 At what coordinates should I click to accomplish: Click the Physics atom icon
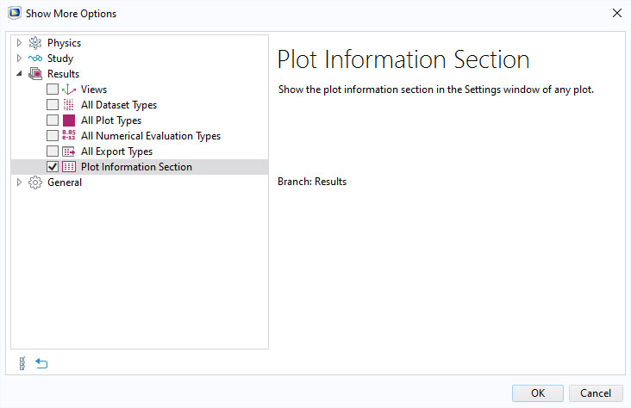tap(35, 43)
